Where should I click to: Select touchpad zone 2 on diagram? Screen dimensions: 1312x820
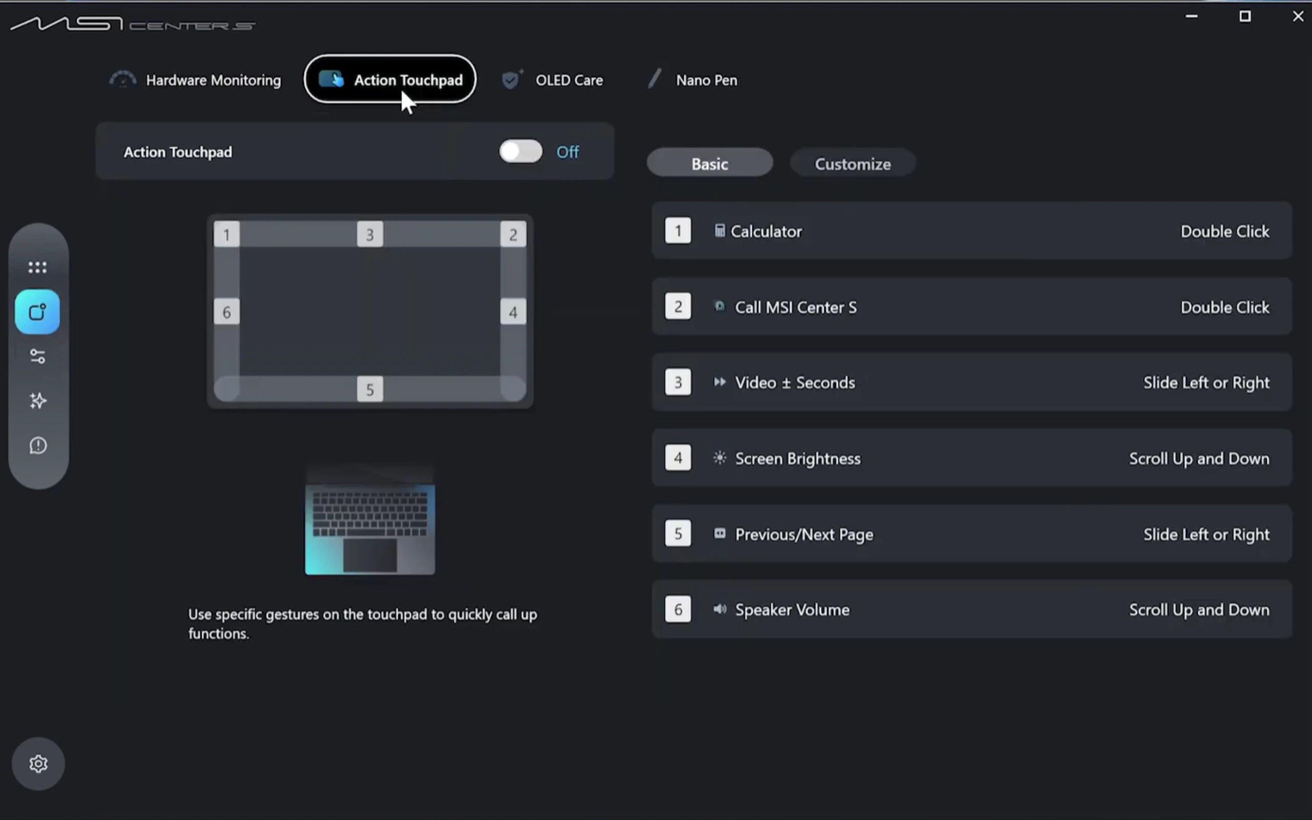(x=513, y=234)
